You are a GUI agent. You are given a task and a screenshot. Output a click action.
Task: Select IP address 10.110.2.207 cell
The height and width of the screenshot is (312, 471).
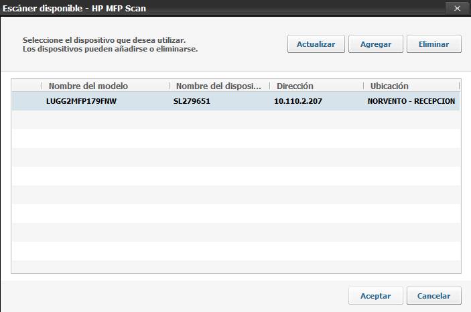(298, 101)
